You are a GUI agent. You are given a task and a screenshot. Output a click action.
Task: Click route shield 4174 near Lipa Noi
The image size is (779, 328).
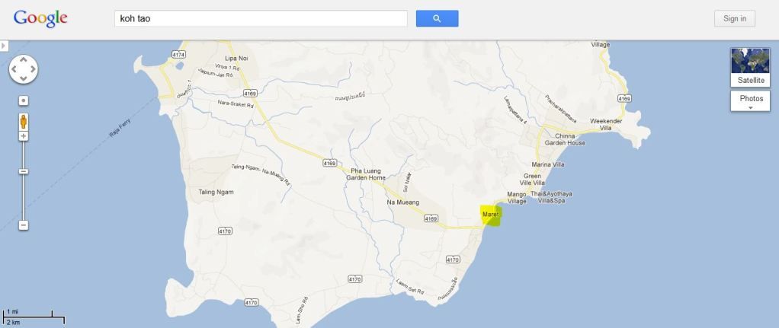pyautogui.click(x=178, y=54)
